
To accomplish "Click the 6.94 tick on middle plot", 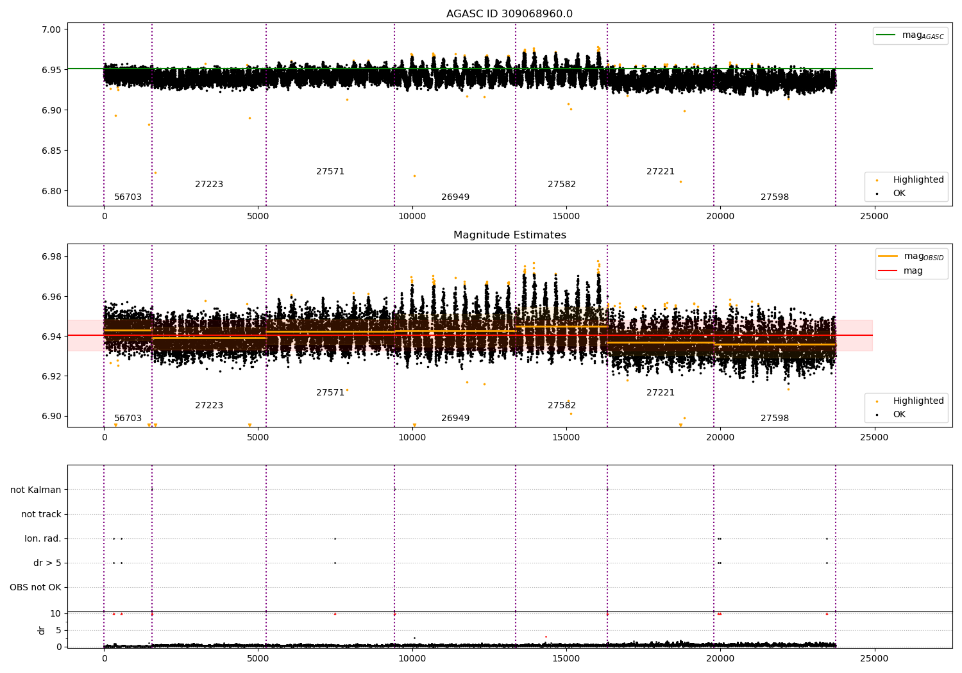I will click(x=52, y=336).
